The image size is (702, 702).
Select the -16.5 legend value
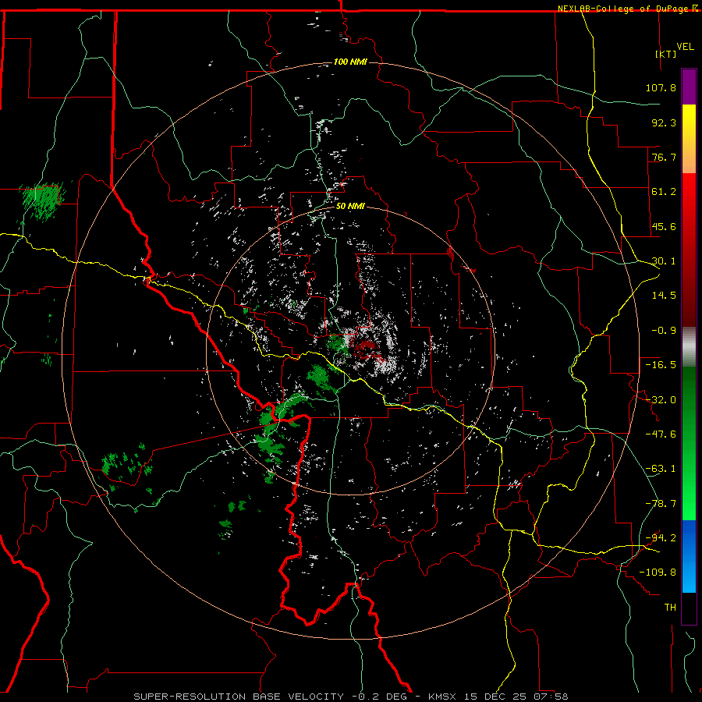[661, 365]
